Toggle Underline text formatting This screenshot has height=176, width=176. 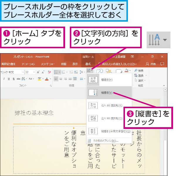click(x=9, y=79)
